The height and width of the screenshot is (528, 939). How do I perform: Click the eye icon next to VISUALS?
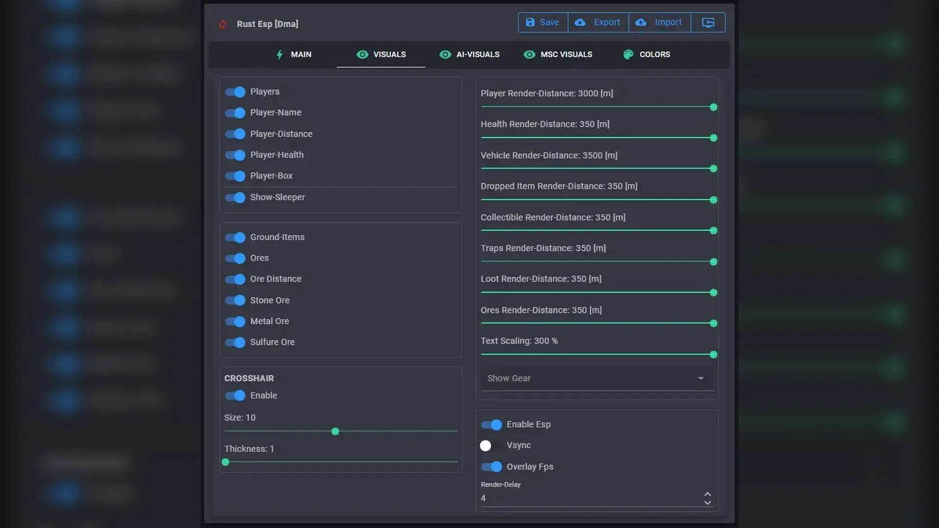pyautogui.click(x=362, y=55)
